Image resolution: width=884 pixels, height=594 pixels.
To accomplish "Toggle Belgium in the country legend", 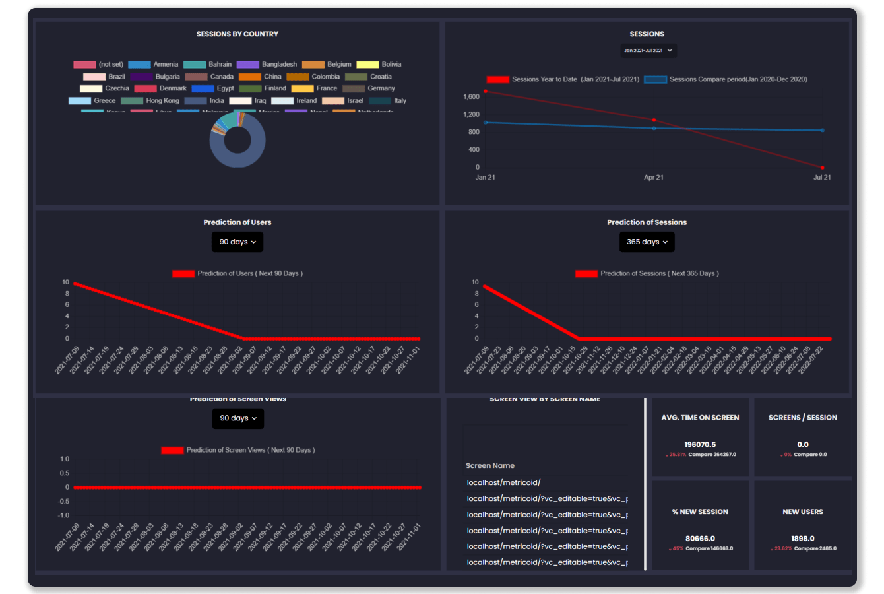I will (327, 65).
